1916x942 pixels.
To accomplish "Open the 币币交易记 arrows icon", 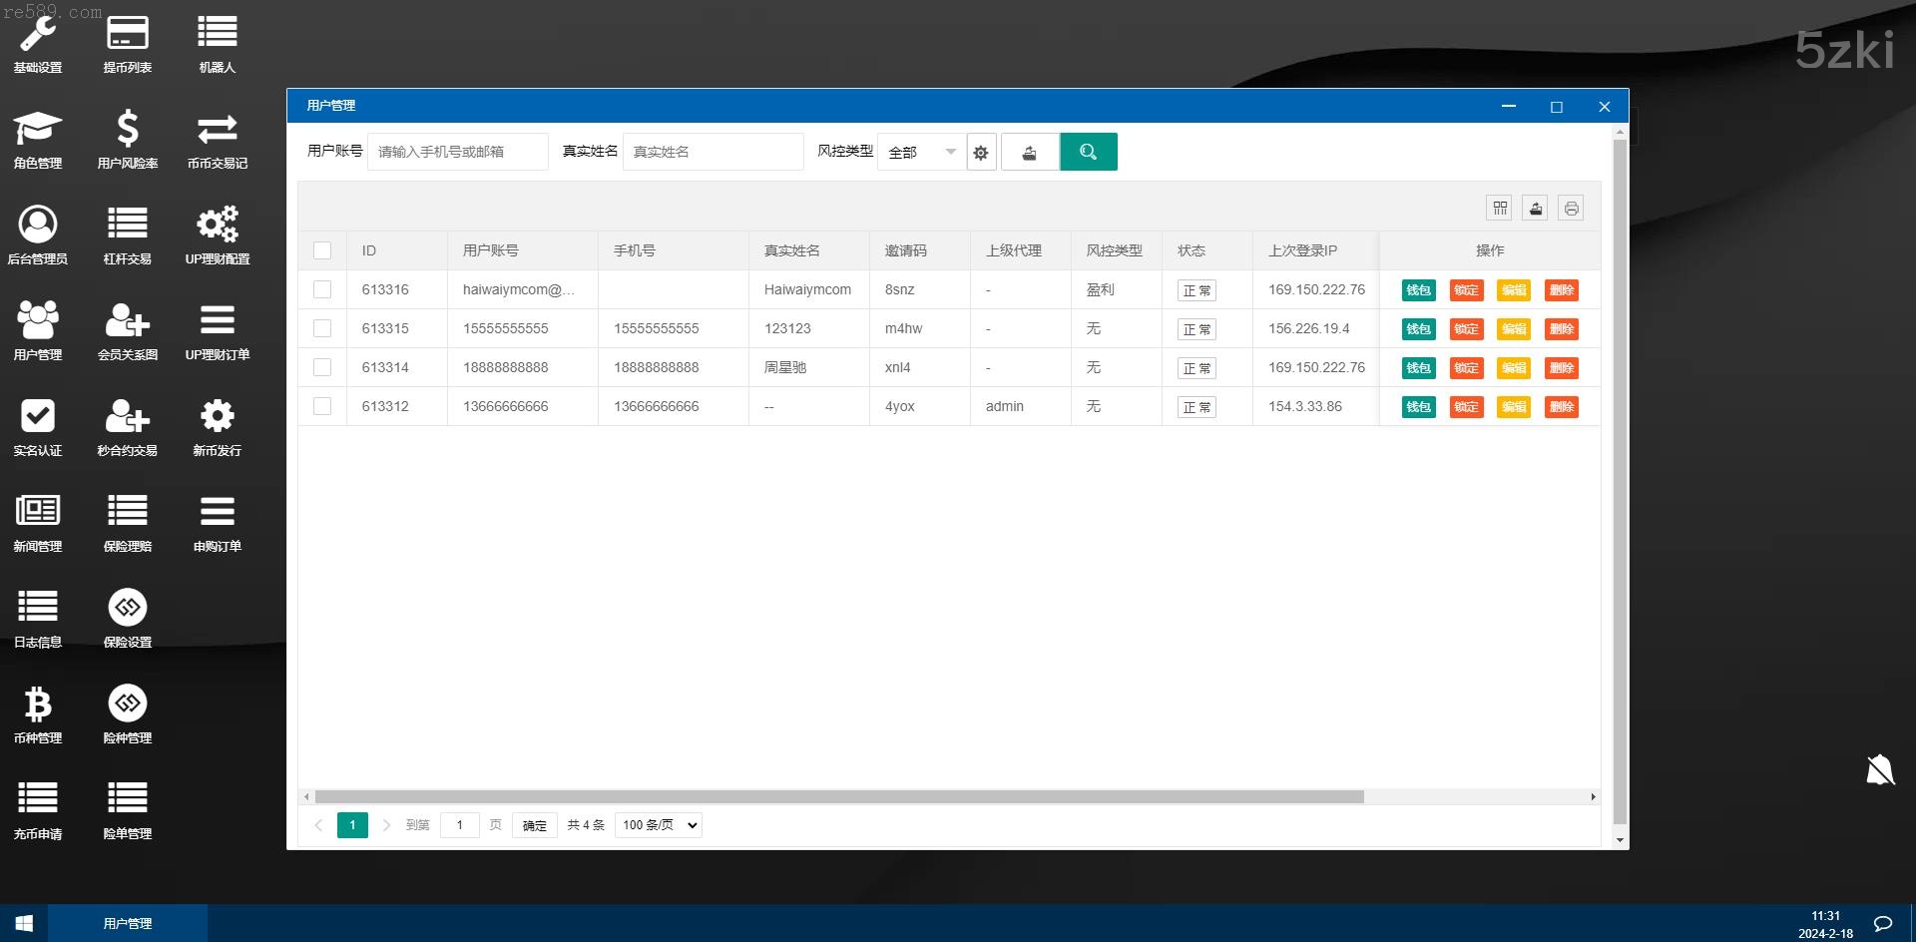I will coord(217,130).
